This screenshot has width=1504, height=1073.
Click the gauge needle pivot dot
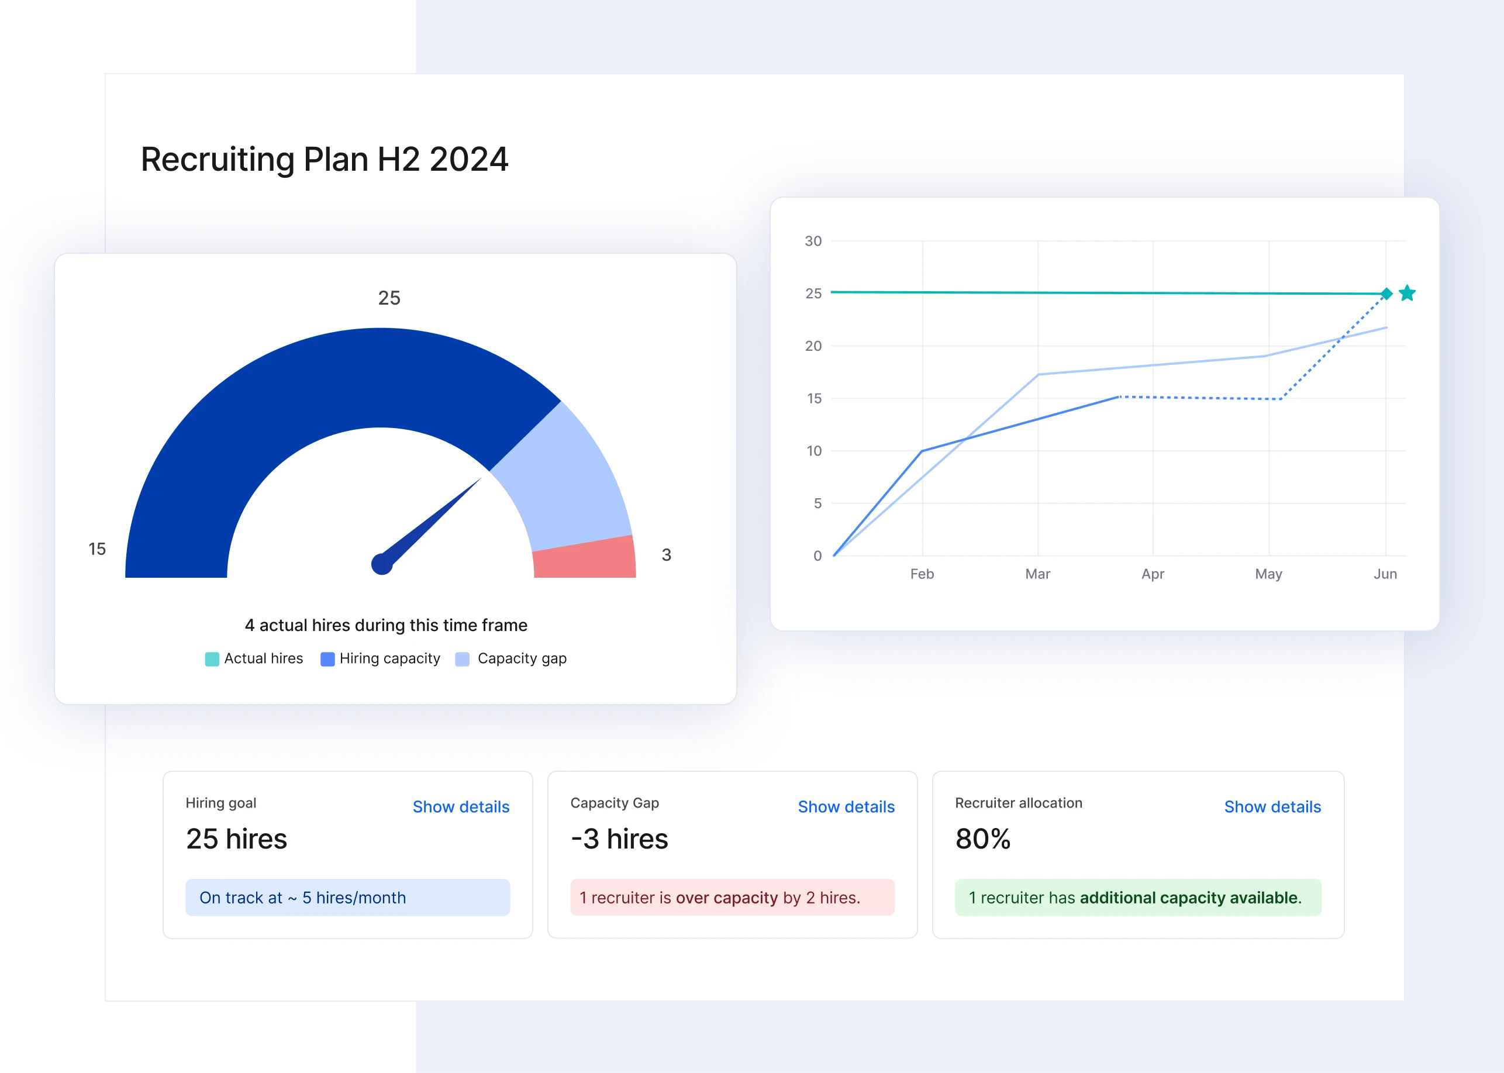pyautogui.click(x=382, y=564)
